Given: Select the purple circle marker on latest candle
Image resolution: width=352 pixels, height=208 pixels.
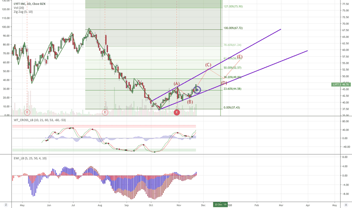Looking at the screenshot, I should pyautogui.click(x=197, y=90).
